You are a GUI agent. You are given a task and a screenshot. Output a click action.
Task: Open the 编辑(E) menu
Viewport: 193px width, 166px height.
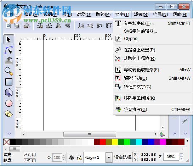32,15
